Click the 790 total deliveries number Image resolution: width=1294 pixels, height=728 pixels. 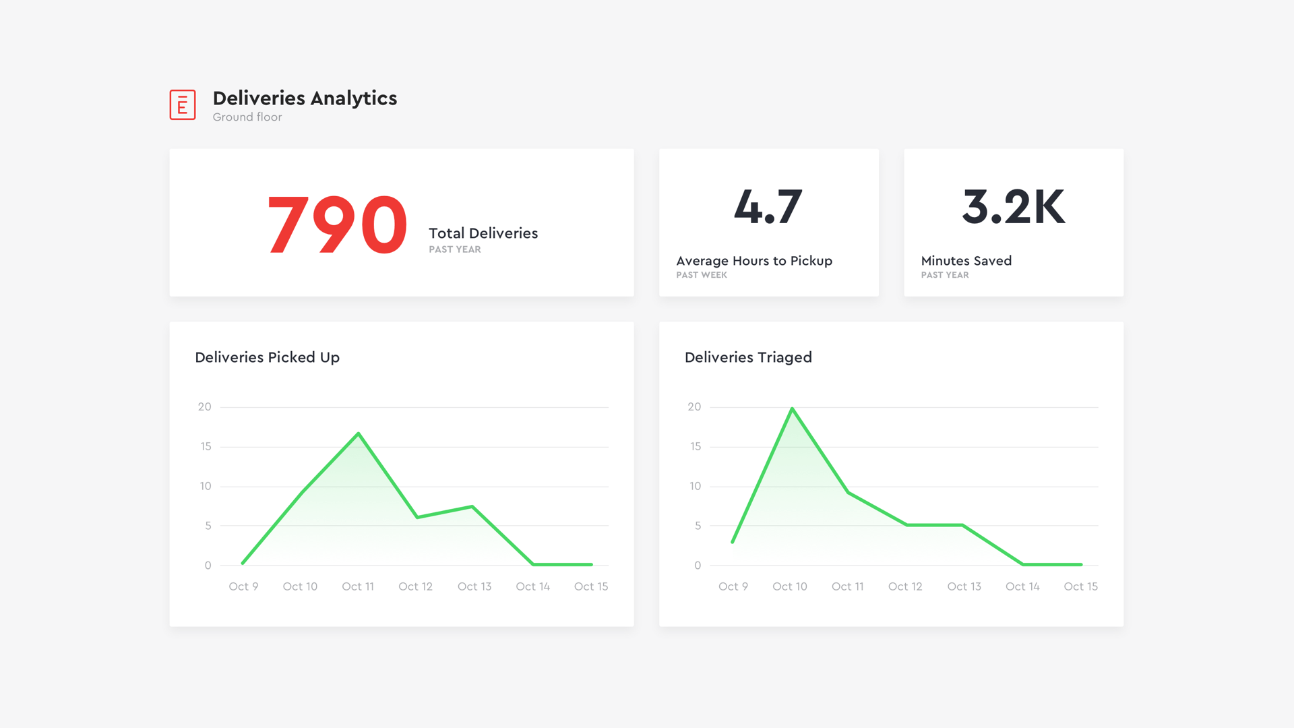pyautogui.click(x=338, y=224)
